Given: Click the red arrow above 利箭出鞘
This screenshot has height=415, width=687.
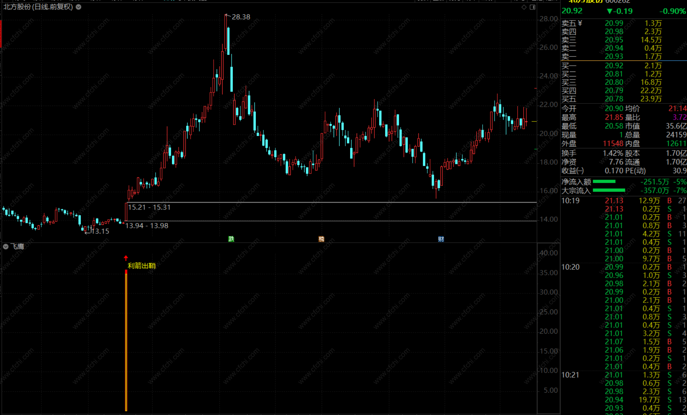Looking at the screenshot, I should tap(126, 258).
